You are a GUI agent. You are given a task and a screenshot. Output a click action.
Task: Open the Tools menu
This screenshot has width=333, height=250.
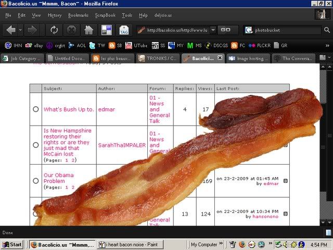(127, 15)
